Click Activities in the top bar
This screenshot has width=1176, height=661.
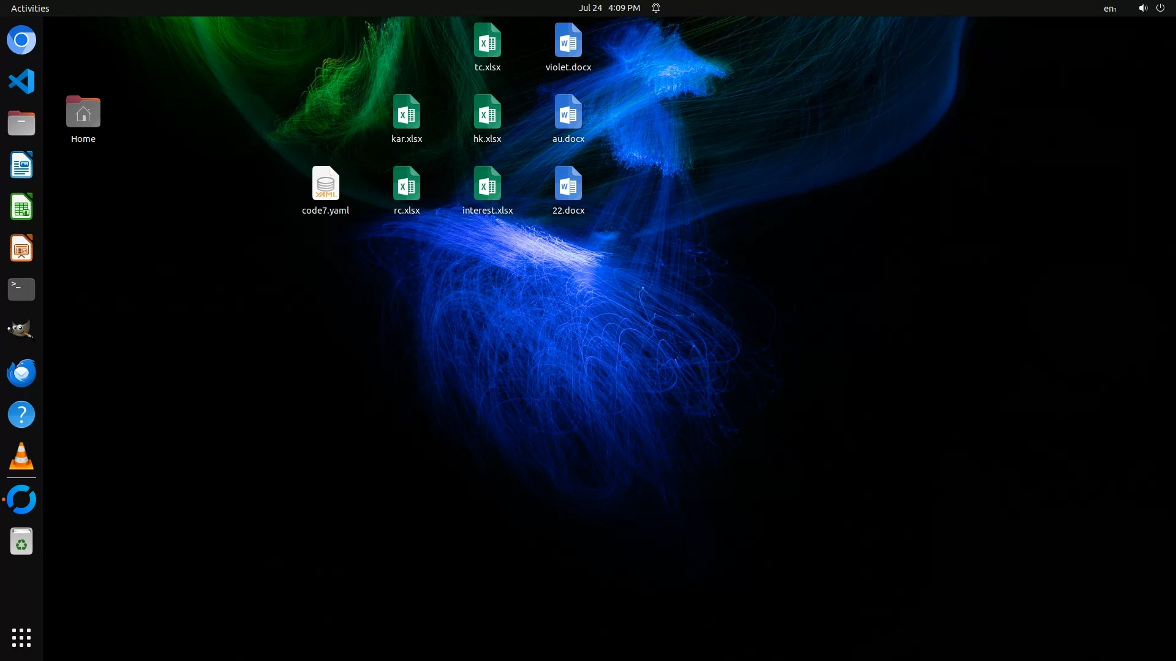click(x=30, y=8)
